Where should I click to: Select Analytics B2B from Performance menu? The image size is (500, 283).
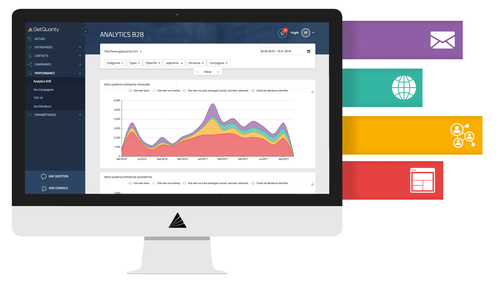point(42,81)
